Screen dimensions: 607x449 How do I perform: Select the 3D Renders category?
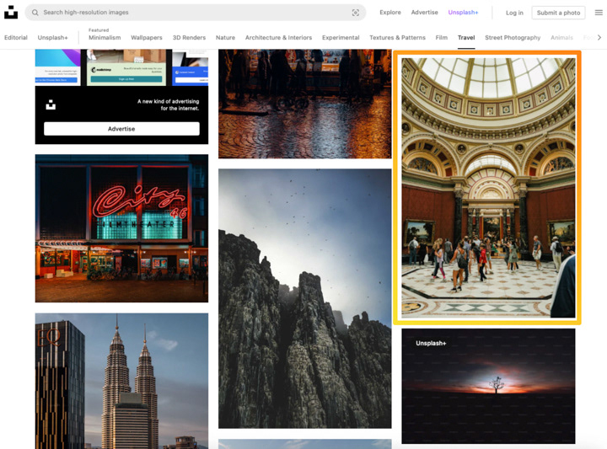click(x=189, y=38)
